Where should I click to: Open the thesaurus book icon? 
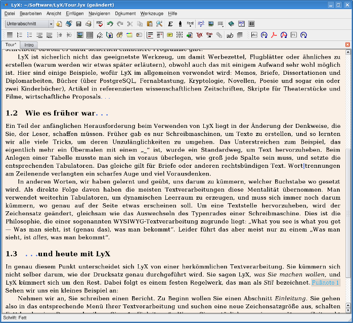pos(231,24)
